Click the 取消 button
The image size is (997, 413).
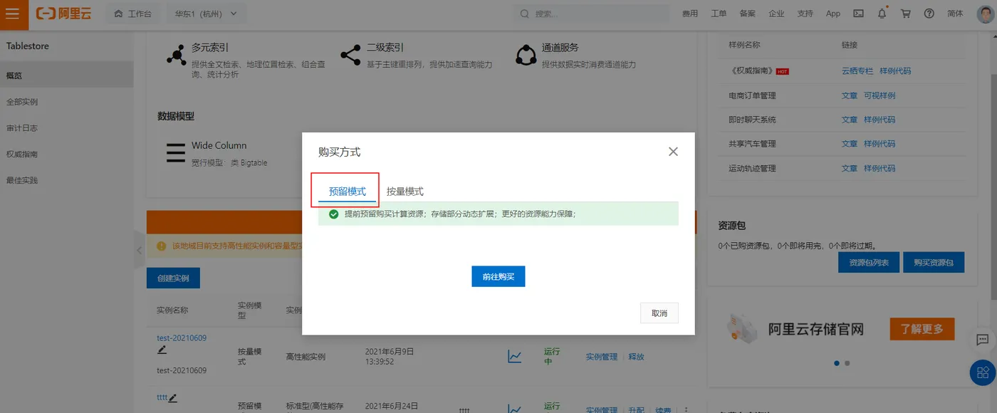pos(659,313)
